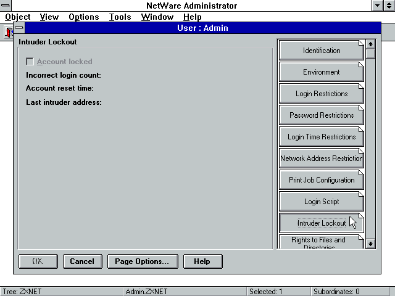395x296 pixels.
Task: Open the Object menu
Action: coord(18,17)
